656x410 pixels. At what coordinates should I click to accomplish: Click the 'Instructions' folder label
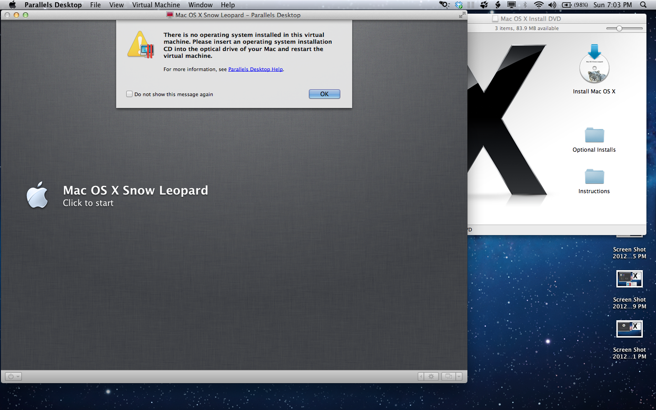594,191
